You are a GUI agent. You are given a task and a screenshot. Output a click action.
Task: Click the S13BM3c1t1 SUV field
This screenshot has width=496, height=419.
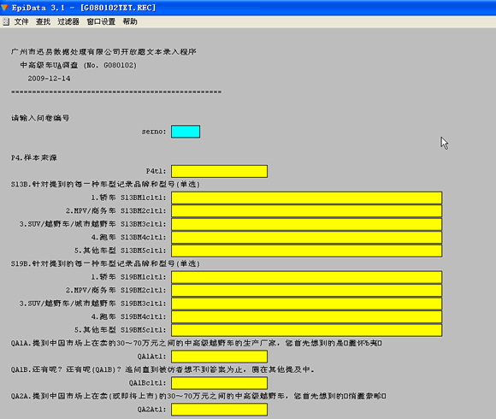[x=306, y=224]
